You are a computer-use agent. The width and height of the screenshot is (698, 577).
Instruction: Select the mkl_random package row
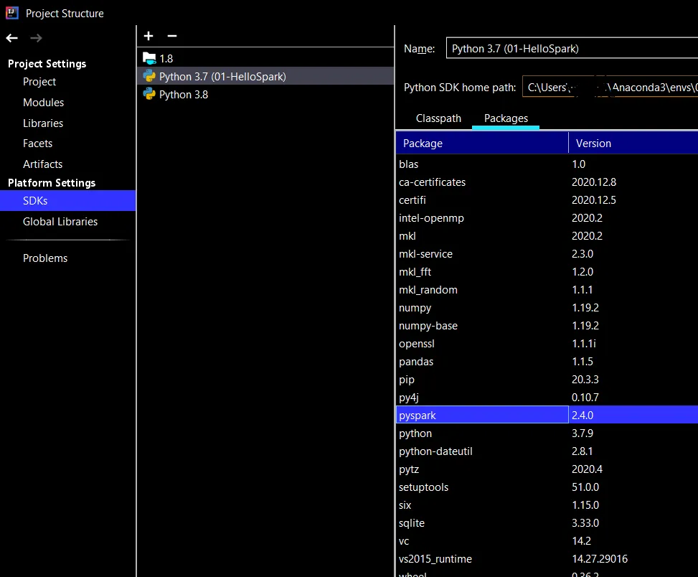[547, 290]
